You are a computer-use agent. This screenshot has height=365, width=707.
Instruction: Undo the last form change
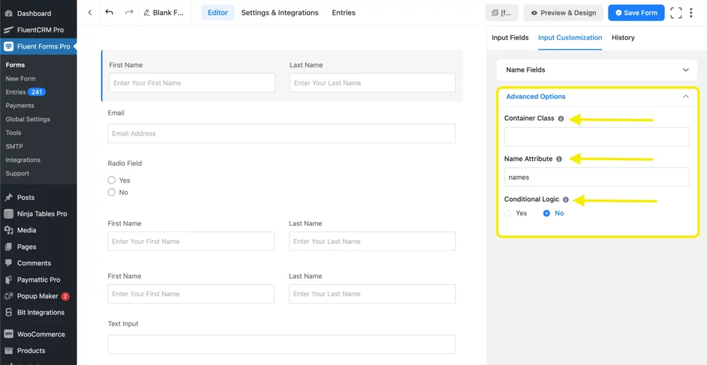pyautogui.click(x=109, y=12)
